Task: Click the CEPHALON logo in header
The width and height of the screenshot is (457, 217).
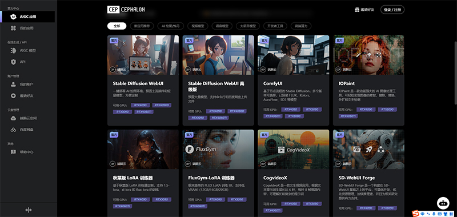Action: click(x=126, y=10)
